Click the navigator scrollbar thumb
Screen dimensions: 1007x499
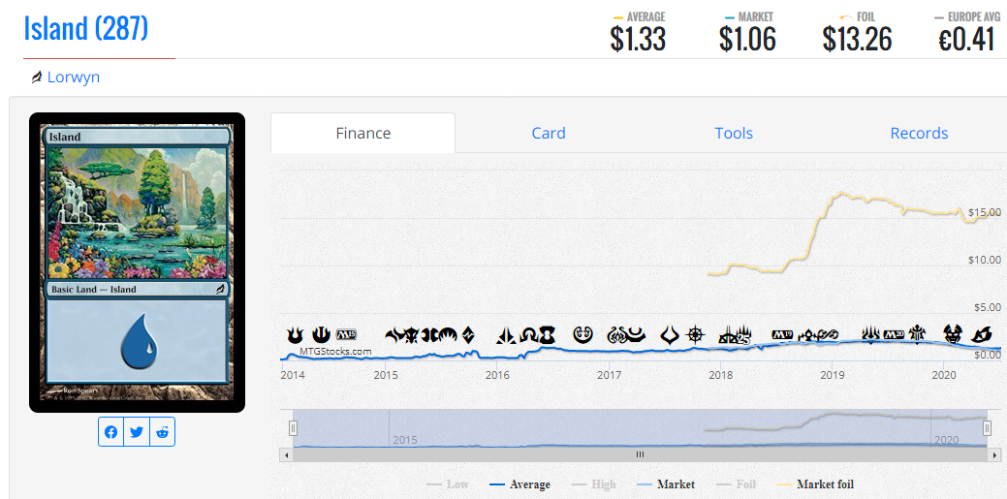click(x=640, y=454)
